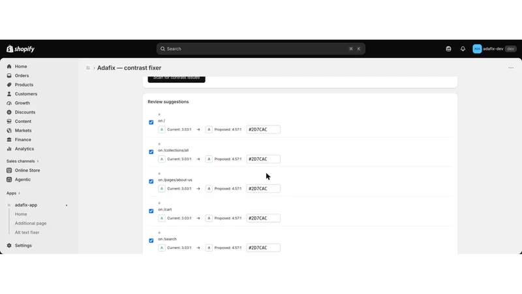Screen dimensions: 522x294
Task: Click proposed swatch for /collections/all
Action: point(209,159)
